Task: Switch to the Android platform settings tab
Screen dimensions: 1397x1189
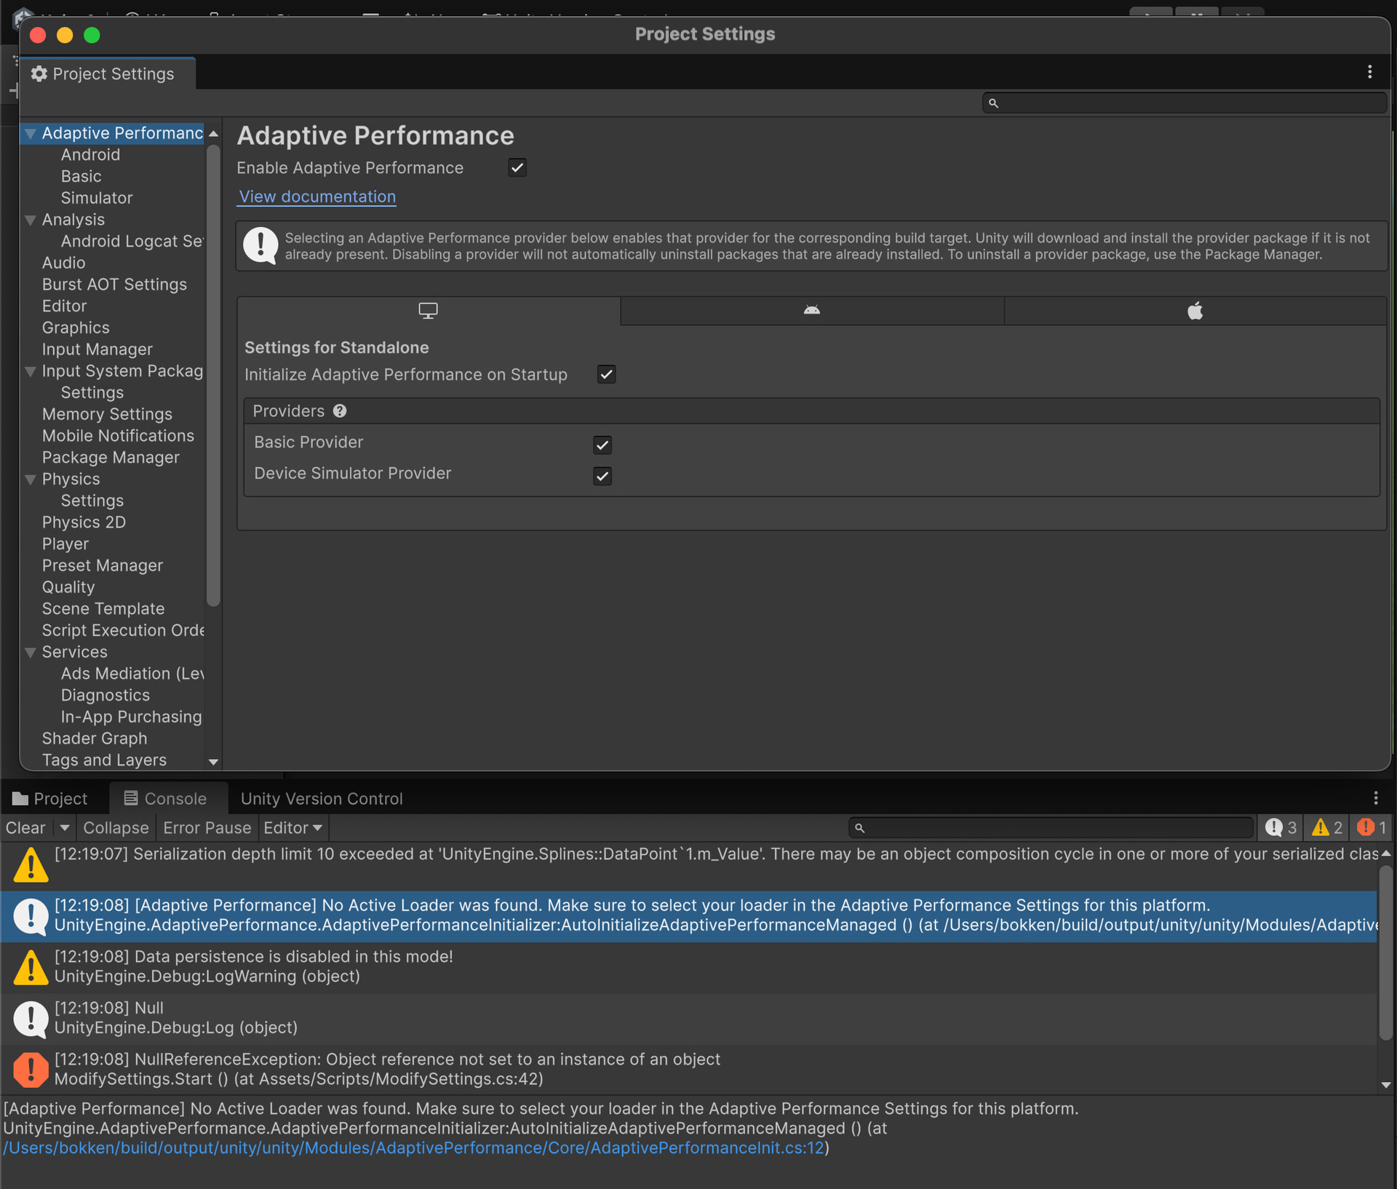Action: pos(811,311)
